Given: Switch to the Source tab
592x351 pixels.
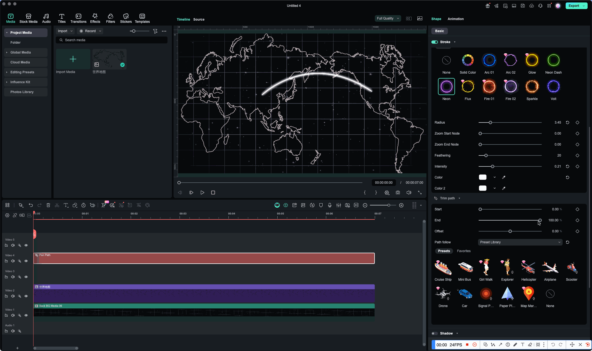Looking at the screenshot, I should (199, 19).
